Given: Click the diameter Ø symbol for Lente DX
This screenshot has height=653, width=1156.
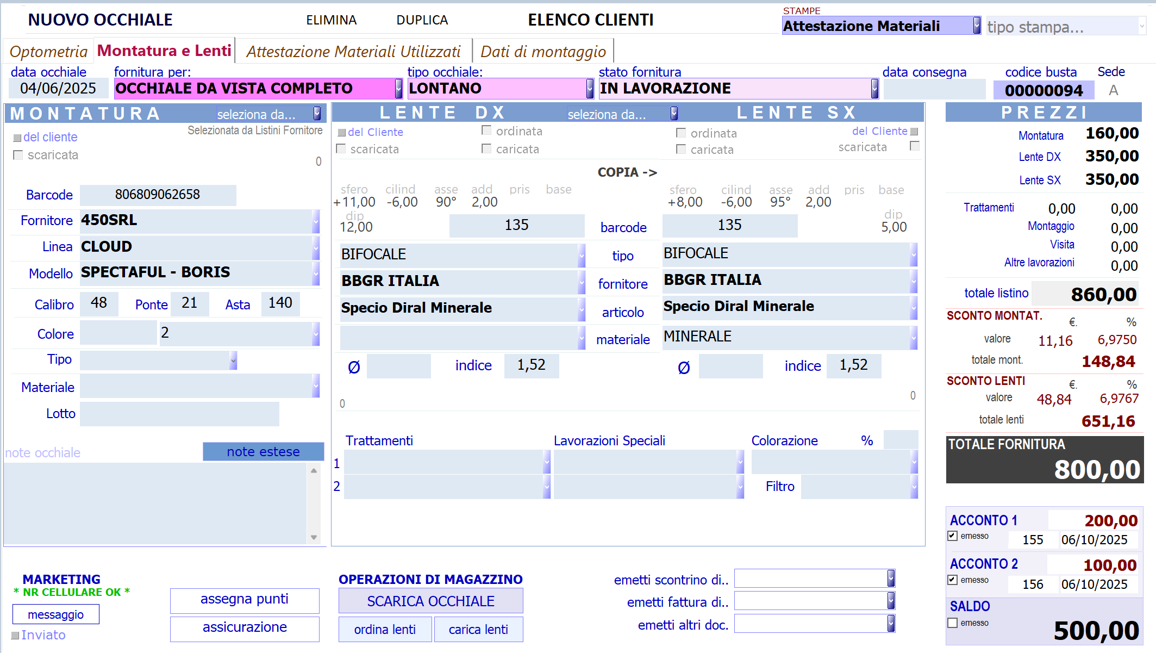Looking at the screenshot, I should [x=354, y=368].
